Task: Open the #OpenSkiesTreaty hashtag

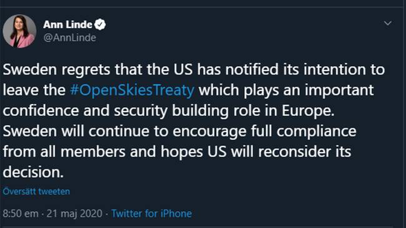Action: (132, 90)
